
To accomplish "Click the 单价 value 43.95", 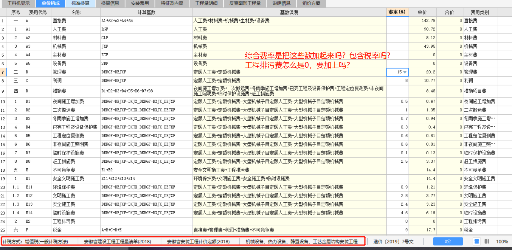I will click(429, 46).
